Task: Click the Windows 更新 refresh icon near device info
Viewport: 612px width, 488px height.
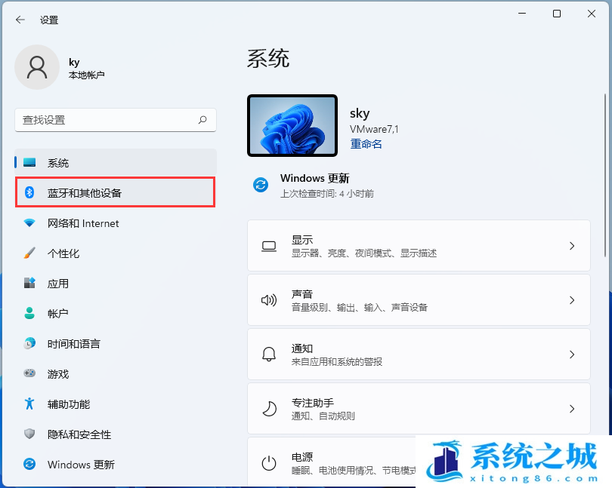Action: (261, 185)
